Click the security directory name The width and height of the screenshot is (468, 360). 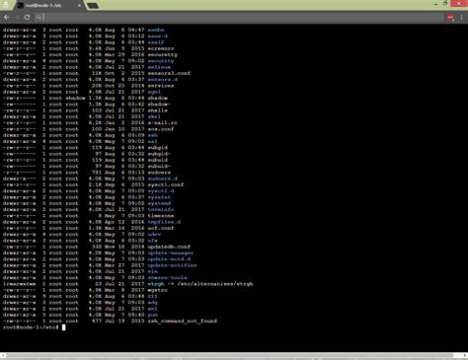pos(161,61)
